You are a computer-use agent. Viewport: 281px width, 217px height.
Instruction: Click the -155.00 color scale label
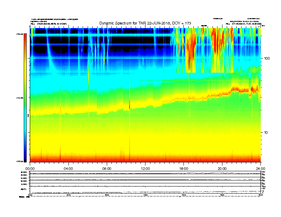pos(20,161)
